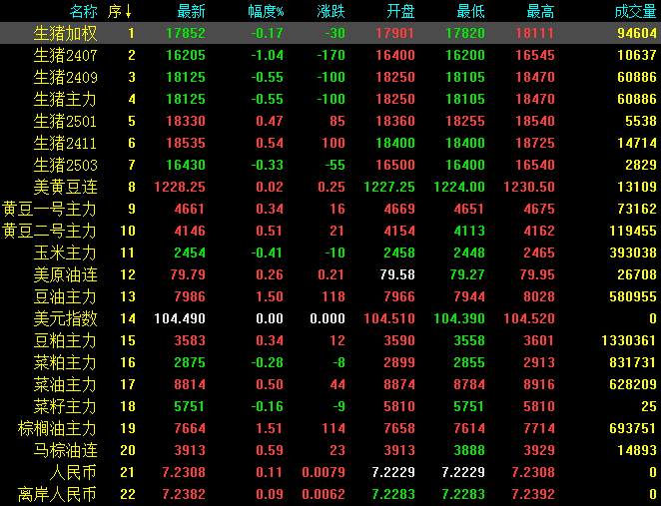The image size is (661, 506).
Task: Select the 美原油连 row
Action: [x=330, y=274]
